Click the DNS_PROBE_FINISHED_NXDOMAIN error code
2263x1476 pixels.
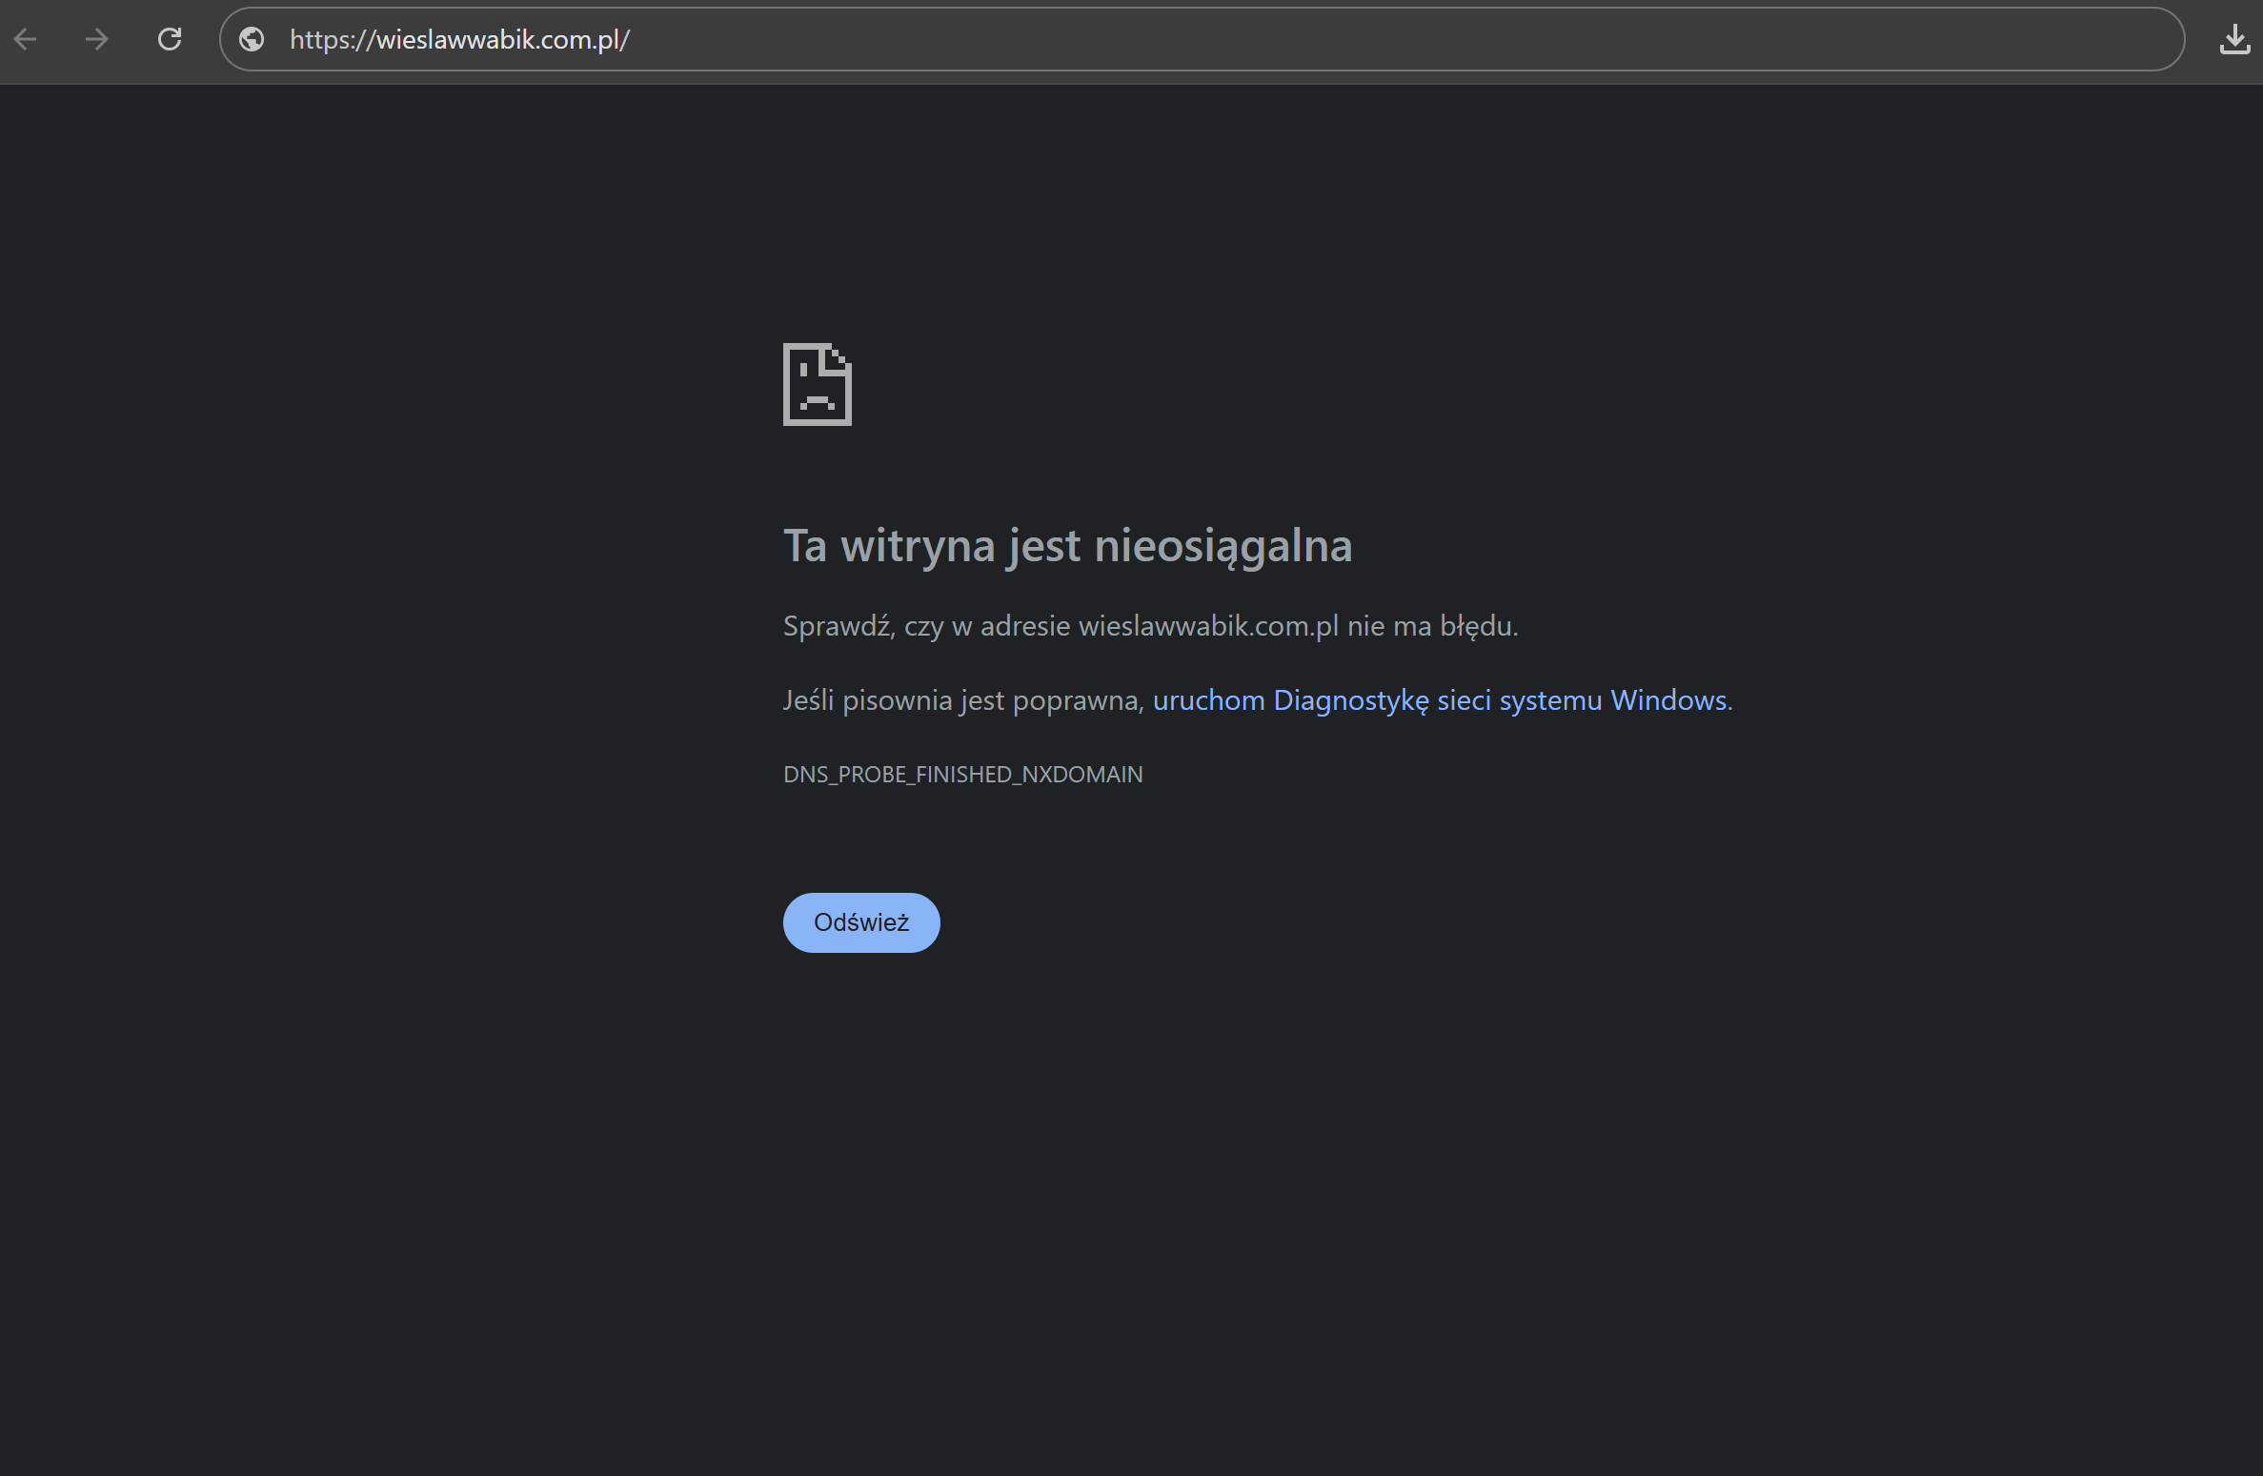pyautogui.click(x=962, y=775)
